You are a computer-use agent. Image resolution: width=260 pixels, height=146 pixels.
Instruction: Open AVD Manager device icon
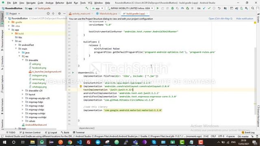coord(241,8)
